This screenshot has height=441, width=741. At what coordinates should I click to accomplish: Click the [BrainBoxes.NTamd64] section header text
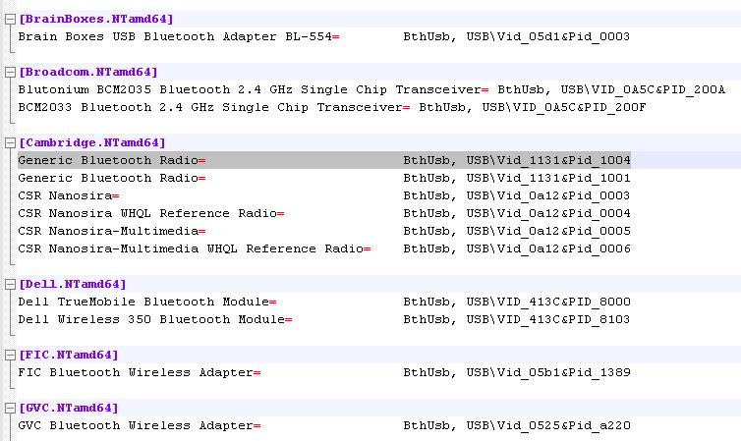[96, 19]
